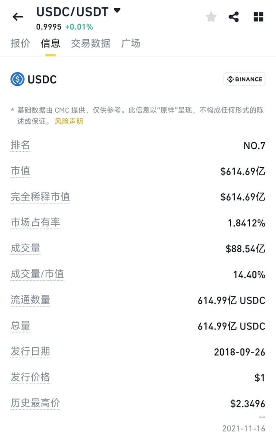Tap the 完全稀释市值 label
276x438 pixels.
pos(40,197)
